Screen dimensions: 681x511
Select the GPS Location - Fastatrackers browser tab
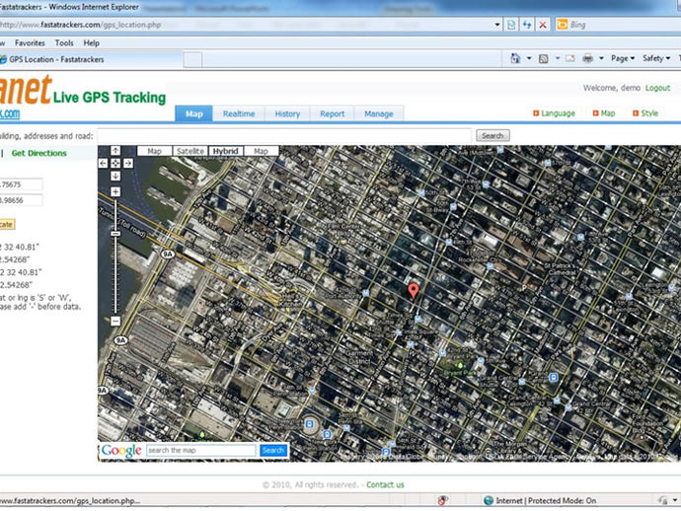[91, 59]
